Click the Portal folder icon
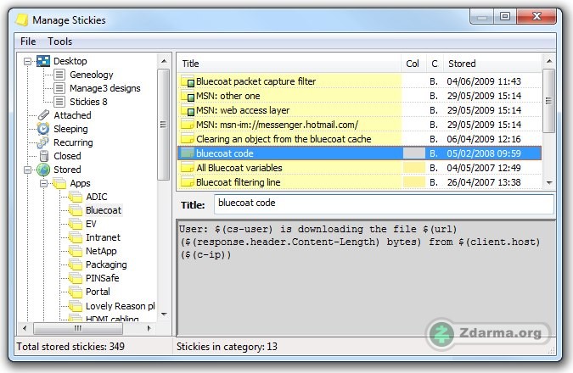Viewport: 573px width, 373px height. click(x=76, y=292)
